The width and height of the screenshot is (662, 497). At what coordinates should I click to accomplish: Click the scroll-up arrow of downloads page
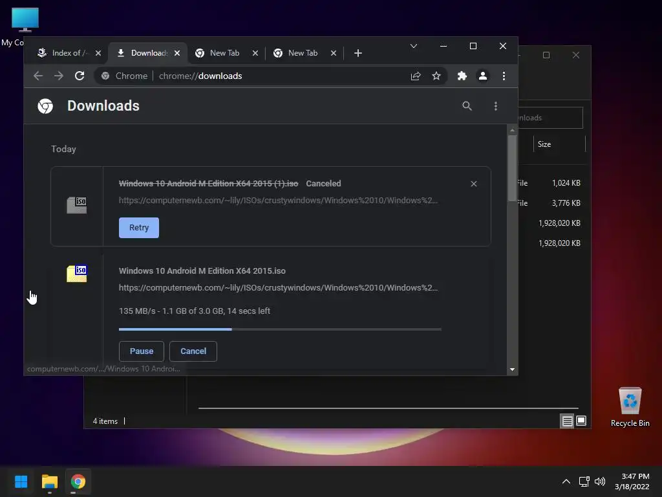[512, 130]
